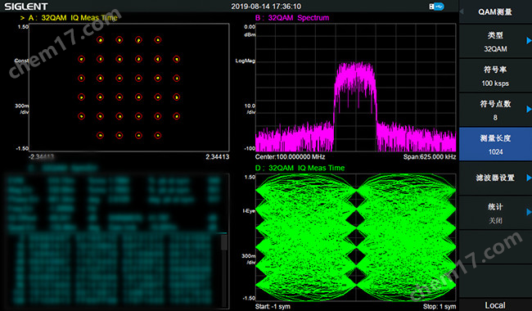532x311 pixels.
Task: Select the 符号率 100 ksps softkey
Action: click(x=495, y=76)
